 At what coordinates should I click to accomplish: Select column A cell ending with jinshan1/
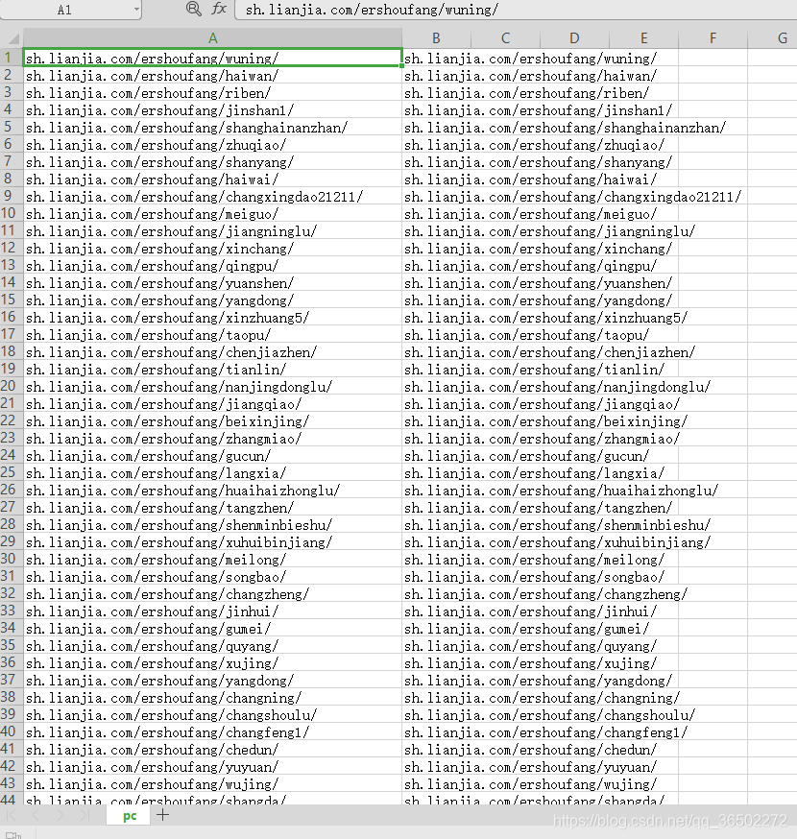pos(212,109)
